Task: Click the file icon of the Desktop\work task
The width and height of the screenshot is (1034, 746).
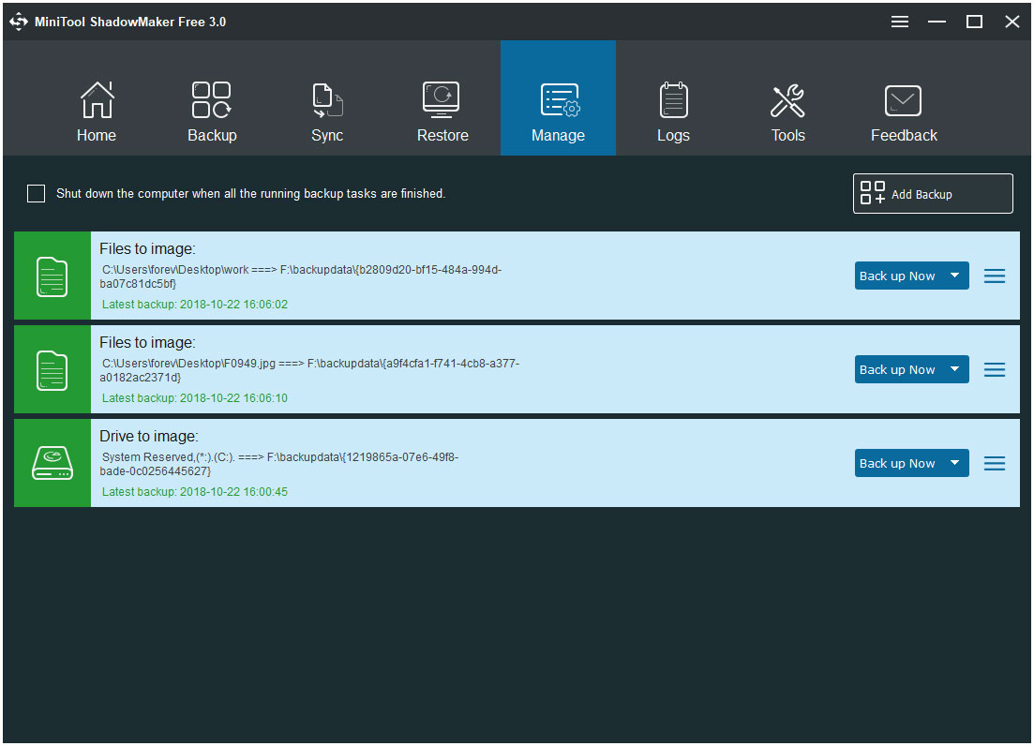Action: click(52, 276)
